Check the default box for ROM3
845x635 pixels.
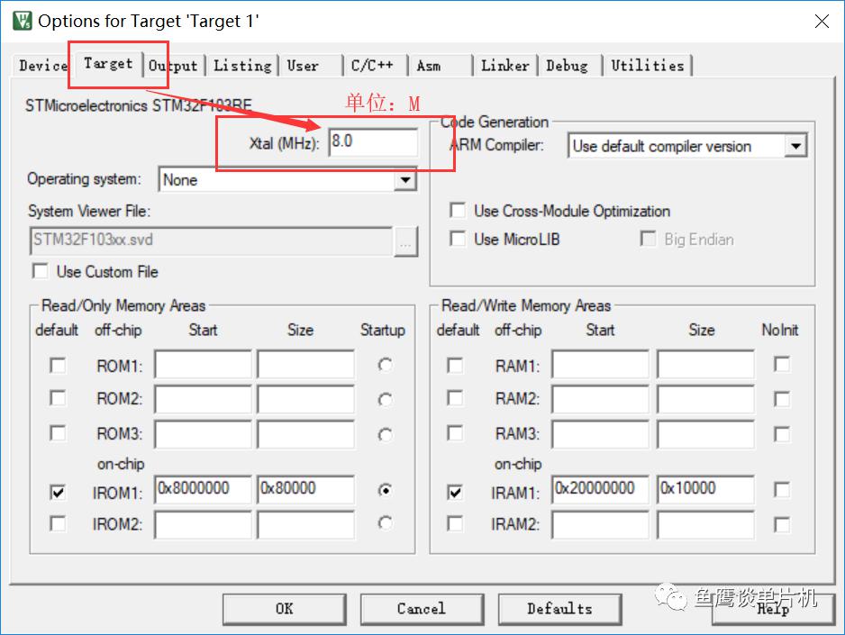coord(58,433)
